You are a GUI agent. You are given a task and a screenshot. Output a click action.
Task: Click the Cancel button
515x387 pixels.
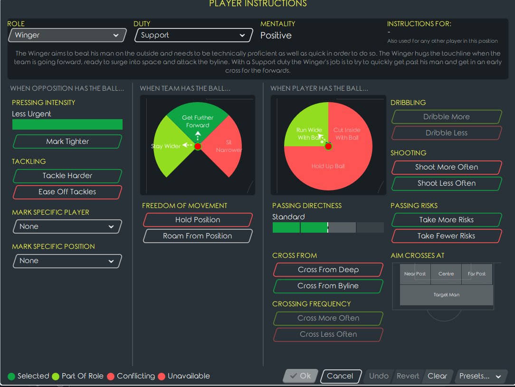pos(340,376)
